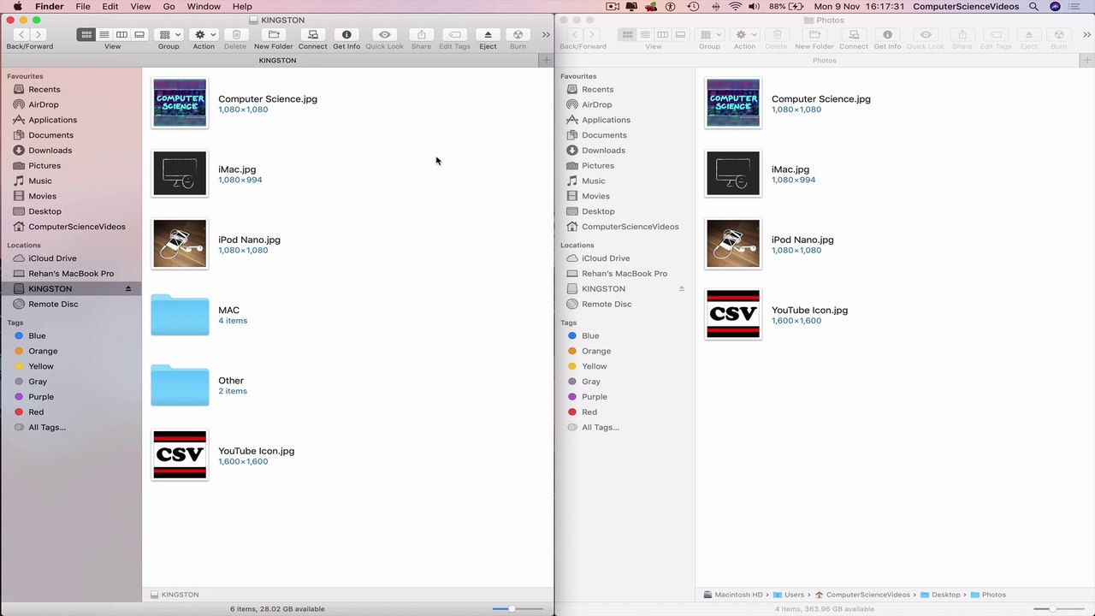Image resolution: width=1095 pixels, height=616 pixels.
Task: Open Get Info in the KINGSTON window toolbar
Action: click(x=346, y=34)
